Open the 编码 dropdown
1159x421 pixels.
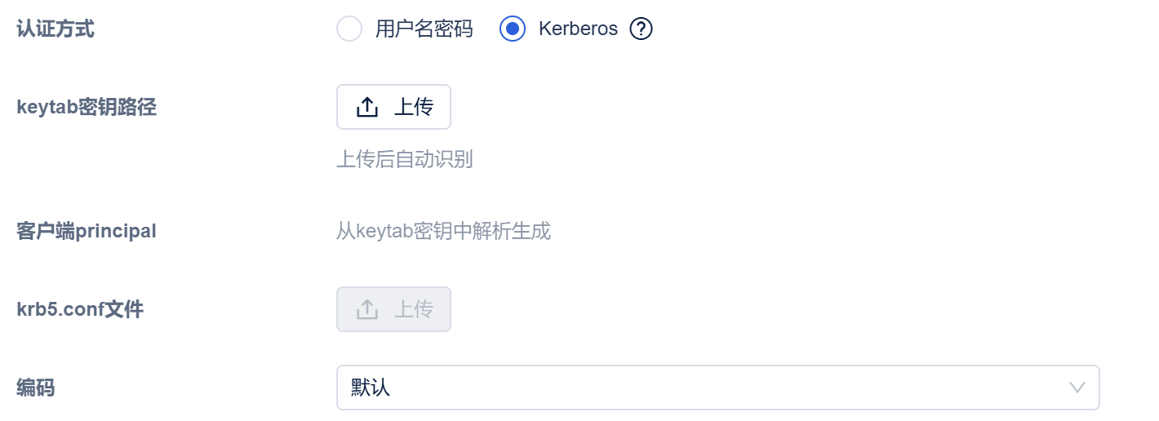pyautogui.click(x=717, y=387)
